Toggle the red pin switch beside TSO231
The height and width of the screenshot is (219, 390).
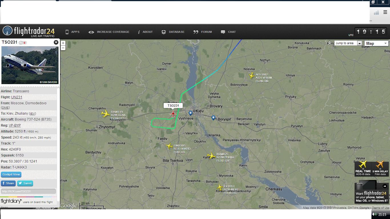coord(25,43)
